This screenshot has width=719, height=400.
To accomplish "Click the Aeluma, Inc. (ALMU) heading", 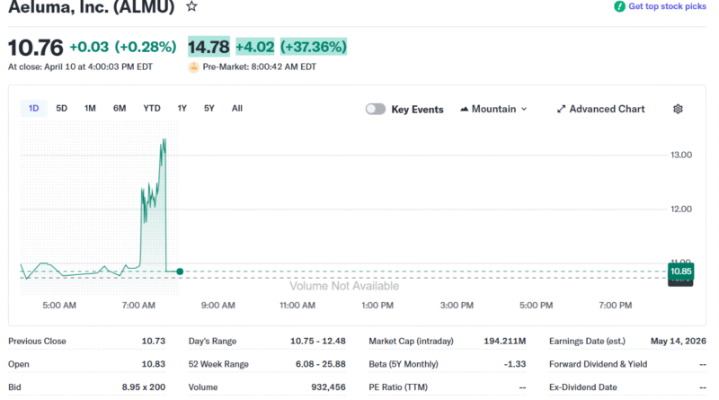I will coord(92,7).
